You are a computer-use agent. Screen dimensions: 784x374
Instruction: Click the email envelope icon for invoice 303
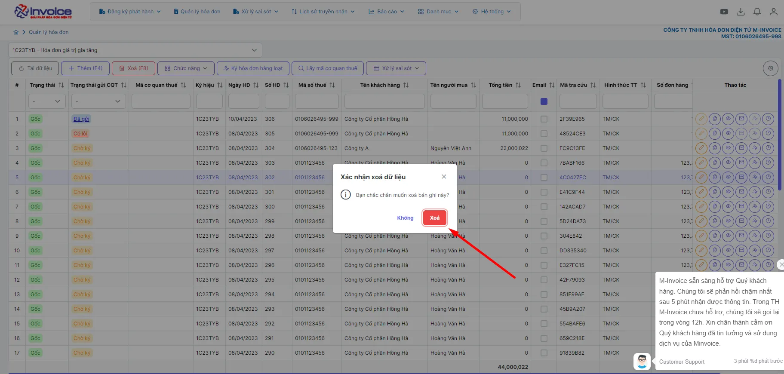tap(741, 163)
